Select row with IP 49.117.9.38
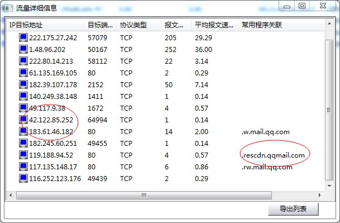Screen dimensions: 340x223 tap(165, 108)
